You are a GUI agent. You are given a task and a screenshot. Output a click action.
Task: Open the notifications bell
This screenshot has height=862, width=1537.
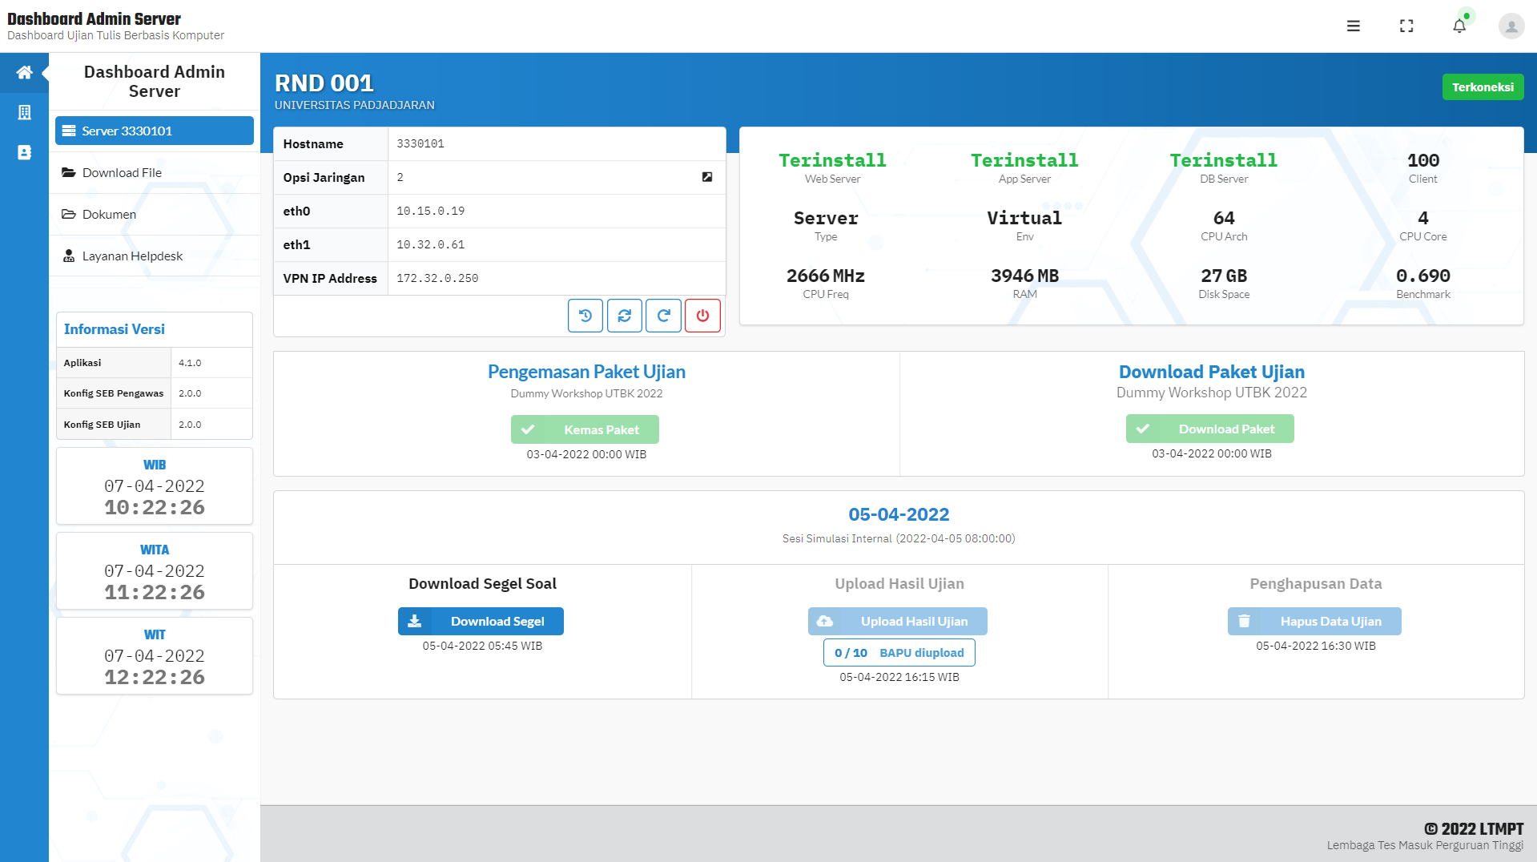(x=1459, y=26)
